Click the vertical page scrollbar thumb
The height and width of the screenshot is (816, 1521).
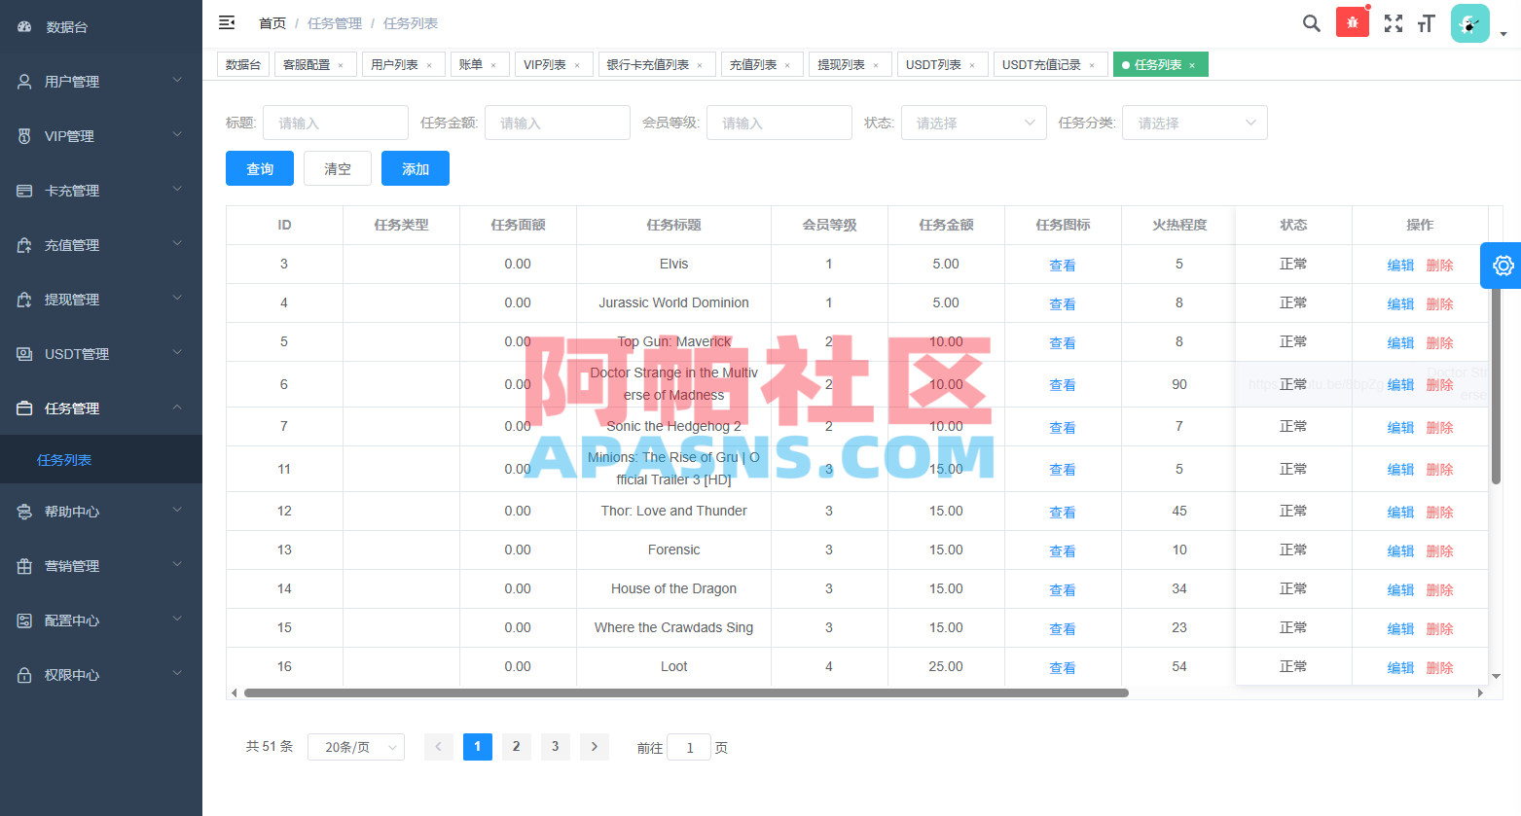click(x=1496, y=379)
